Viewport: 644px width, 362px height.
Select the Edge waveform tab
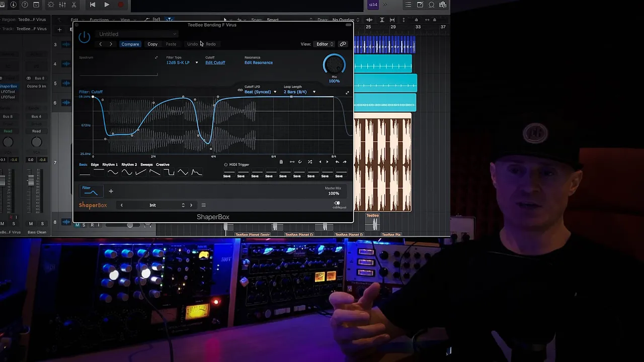coord(95,164)
